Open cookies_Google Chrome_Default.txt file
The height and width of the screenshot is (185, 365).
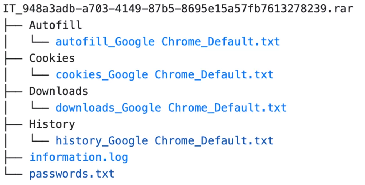(x=164, y=74)
